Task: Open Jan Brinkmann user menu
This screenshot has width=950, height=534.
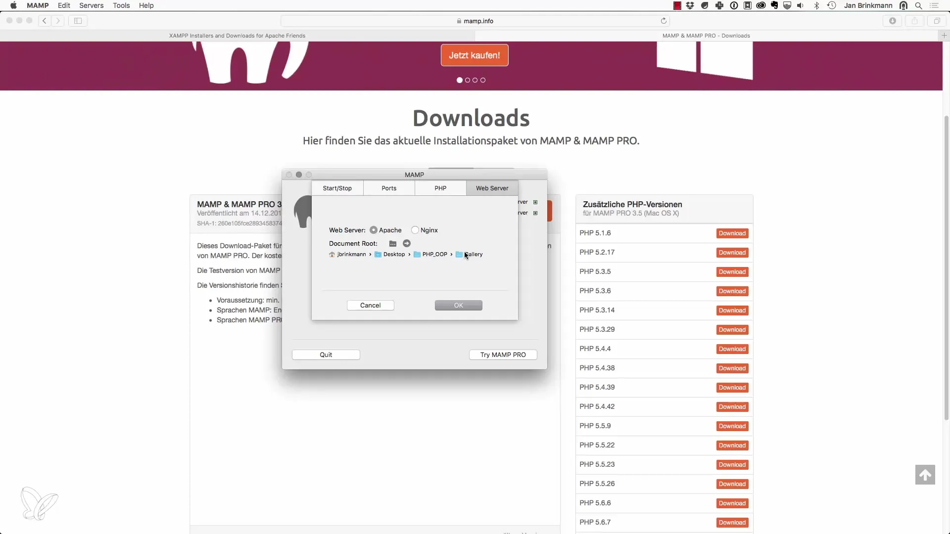Action: 868,5
